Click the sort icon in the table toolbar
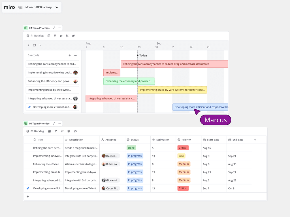This screenshot has height=217, width=290. [62, 131]
